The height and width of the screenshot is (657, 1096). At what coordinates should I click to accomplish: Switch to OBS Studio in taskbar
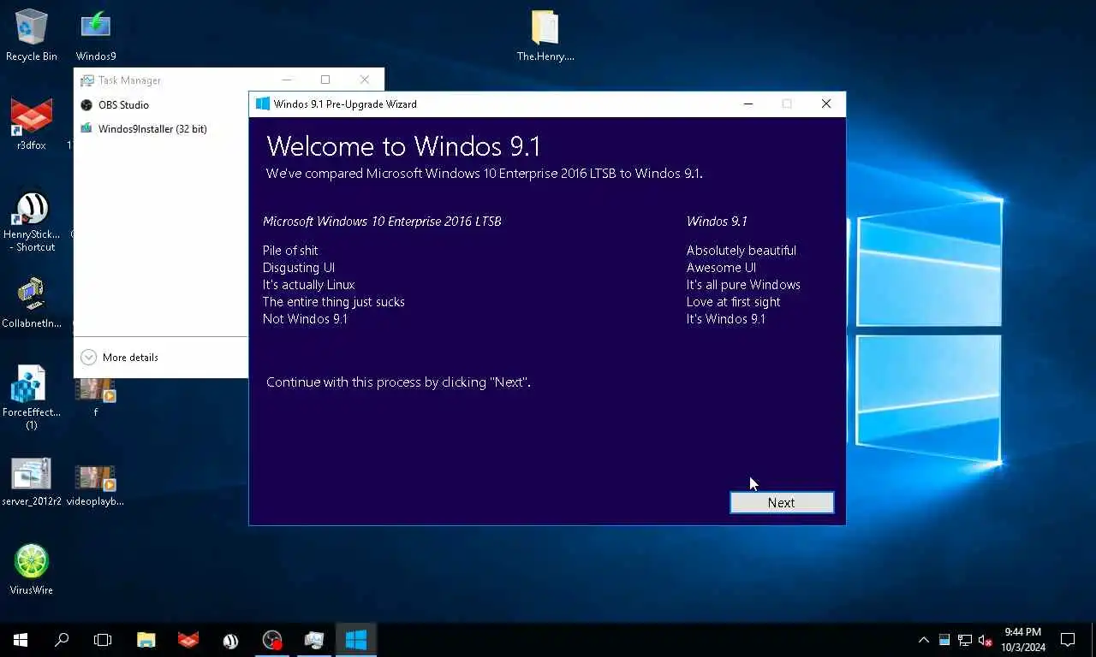click(x=272, y=640)
